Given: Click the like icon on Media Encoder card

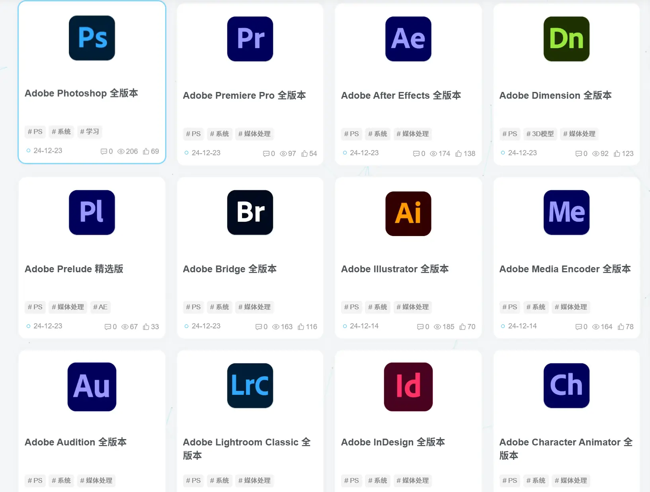Looking at the screenshot, I should pyautogui.click(x=621, y=326).
